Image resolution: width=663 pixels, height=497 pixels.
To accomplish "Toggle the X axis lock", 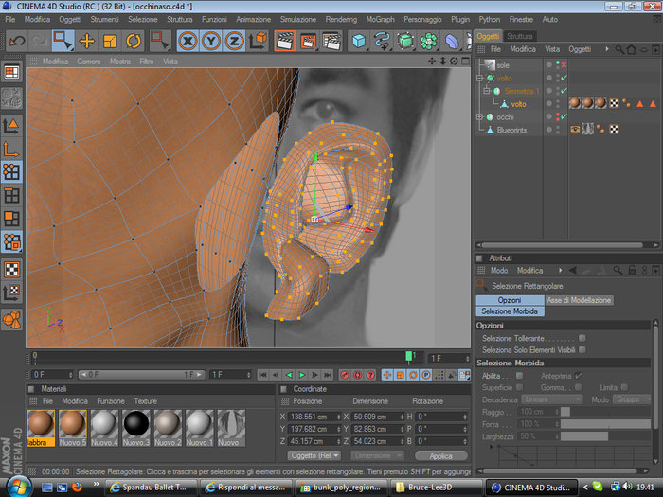I will (x=188, y=42).
